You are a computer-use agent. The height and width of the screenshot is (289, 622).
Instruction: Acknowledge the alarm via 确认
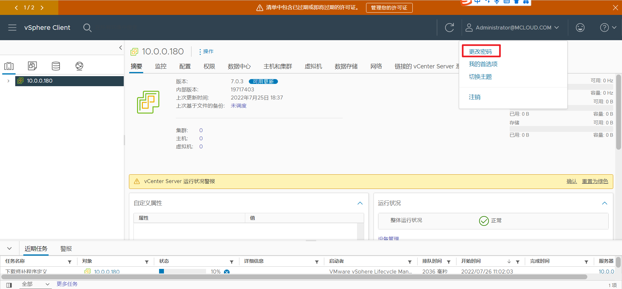click(571, 181)
